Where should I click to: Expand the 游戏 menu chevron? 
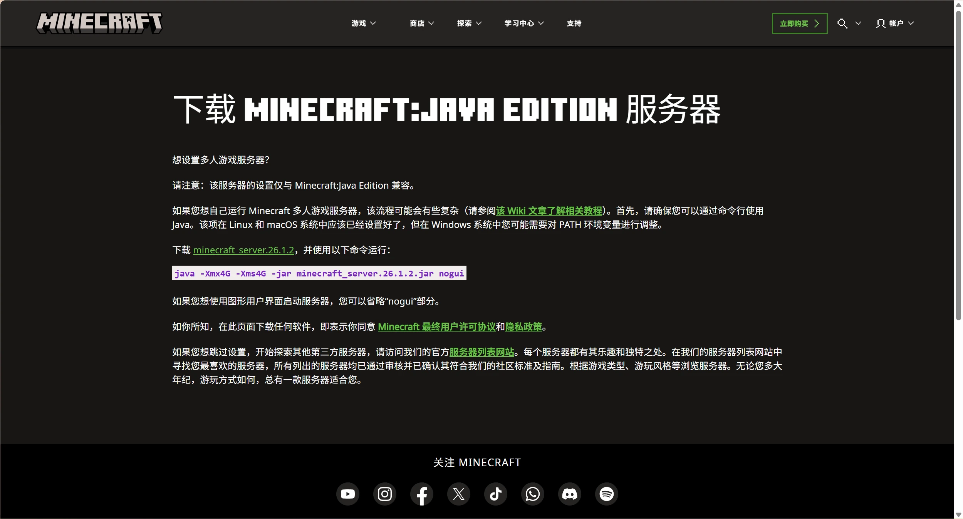click(x=373, y=23)
